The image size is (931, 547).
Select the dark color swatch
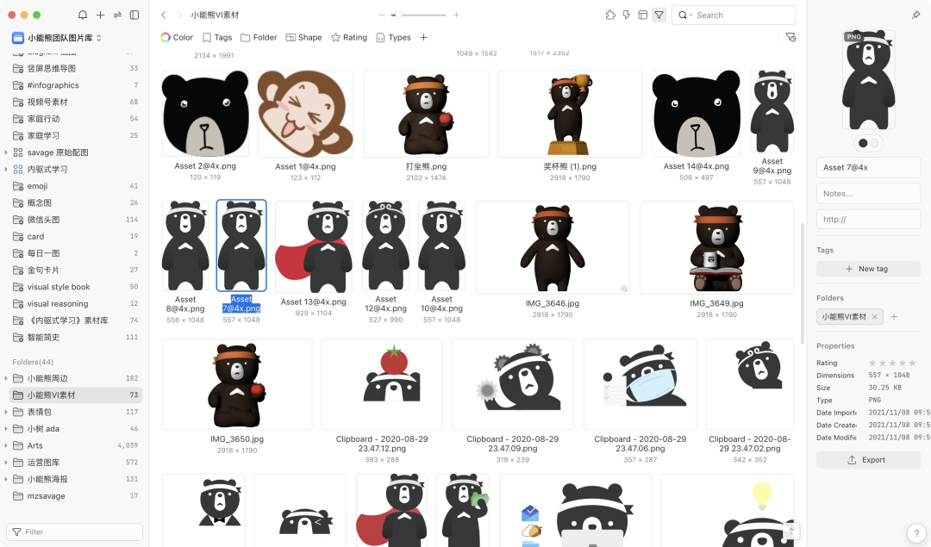[x=863, y=143]
